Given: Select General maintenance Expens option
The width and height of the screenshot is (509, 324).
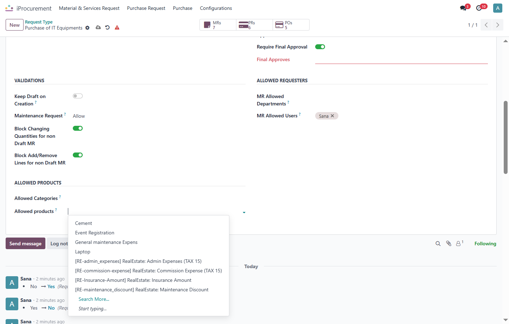Looking at the screenshot, I should tap(148, 242).
